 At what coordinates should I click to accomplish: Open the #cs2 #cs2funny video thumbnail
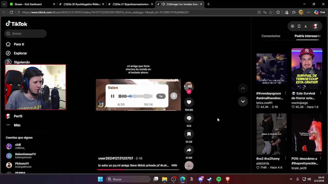click(x=272, y=134)
